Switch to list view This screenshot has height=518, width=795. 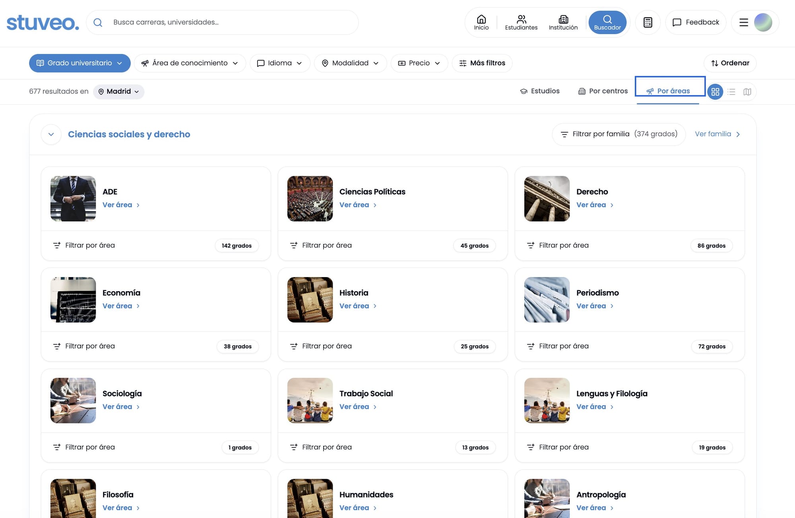pos(731,92)
